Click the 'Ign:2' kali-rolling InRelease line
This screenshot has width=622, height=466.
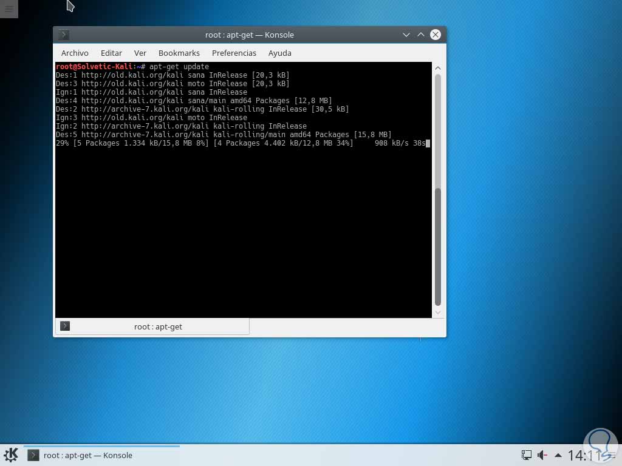[181, 126]
